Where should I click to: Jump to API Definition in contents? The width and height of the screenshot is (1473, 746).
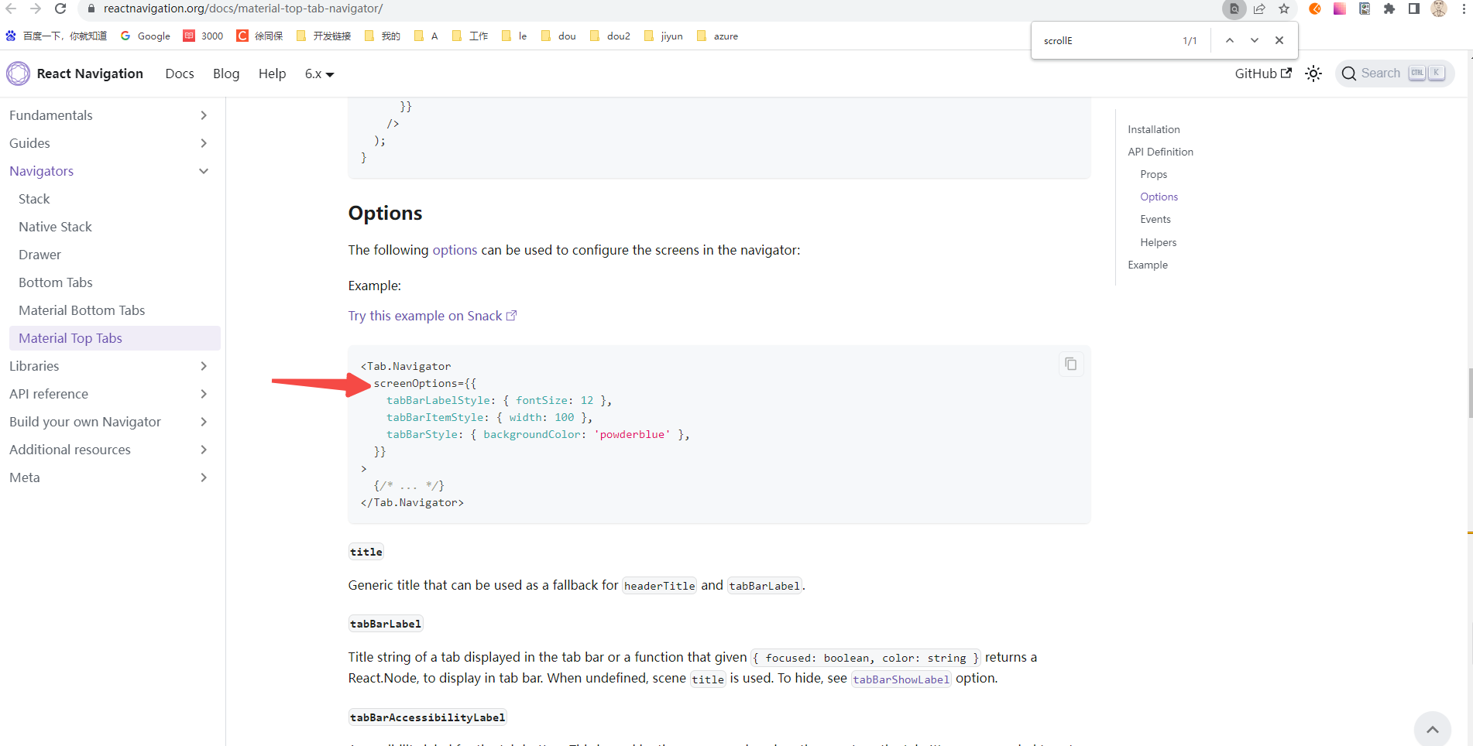(1160, 152)
